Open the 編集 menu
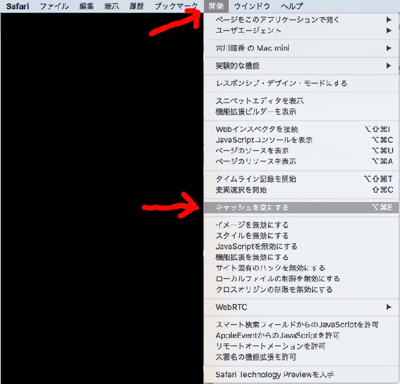Image resolution: width=400 pixels, height=384 pixels. 87,6
